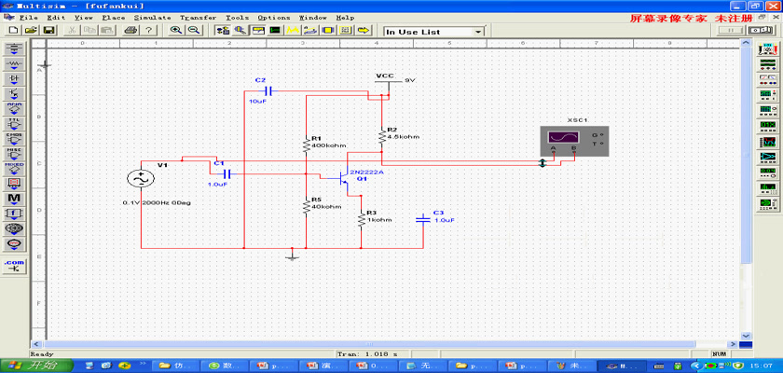Open the Indicators component toolbar
Viewport: 783px width, 373px height.
tap(14, 184)
